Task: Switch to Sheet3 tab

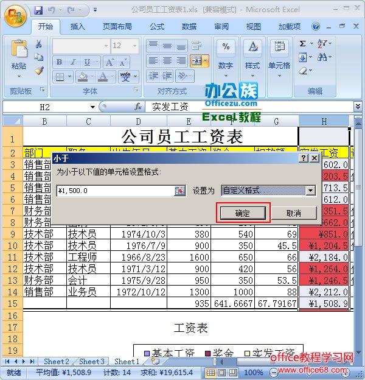Action: (91, 362)
